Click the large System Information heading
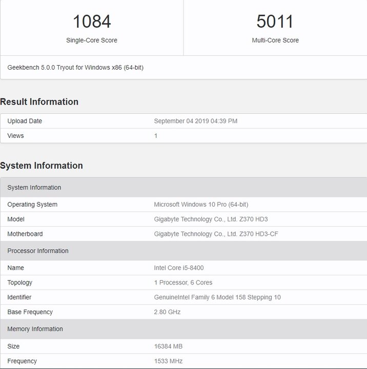 (42, 166)
